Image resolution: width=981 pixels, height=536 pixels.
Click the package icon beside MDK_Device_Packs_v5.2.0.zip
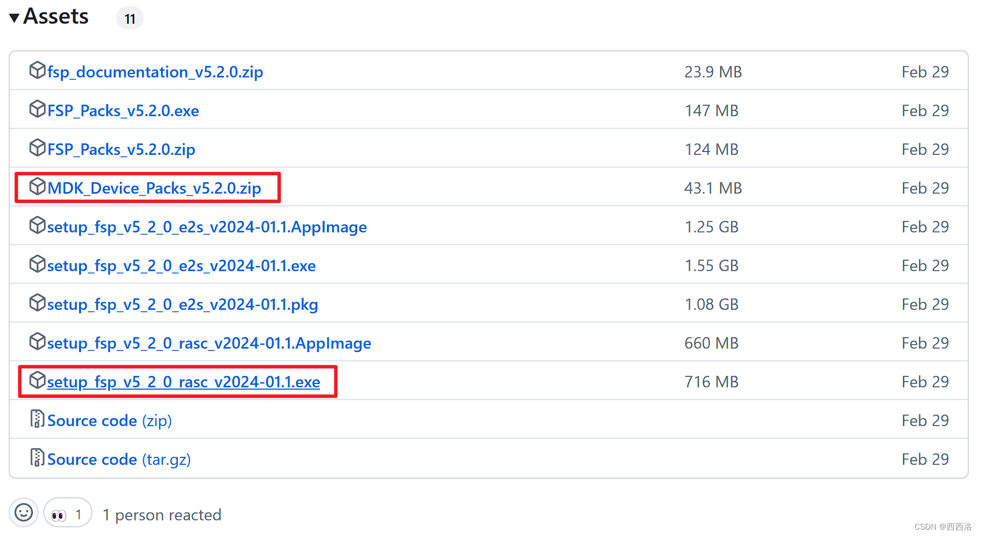(x=37, y=187)
